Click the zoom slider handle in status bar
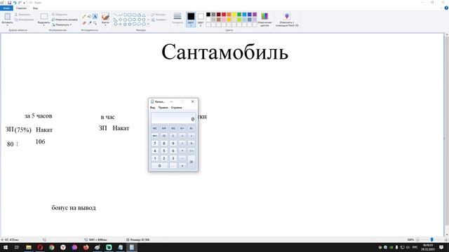The width and height of the screenshot is (449, 252). pos(432,239)
